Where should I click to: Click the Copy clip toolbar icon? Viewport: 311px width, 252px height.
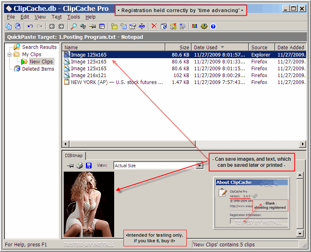click(x=8, y=26)
